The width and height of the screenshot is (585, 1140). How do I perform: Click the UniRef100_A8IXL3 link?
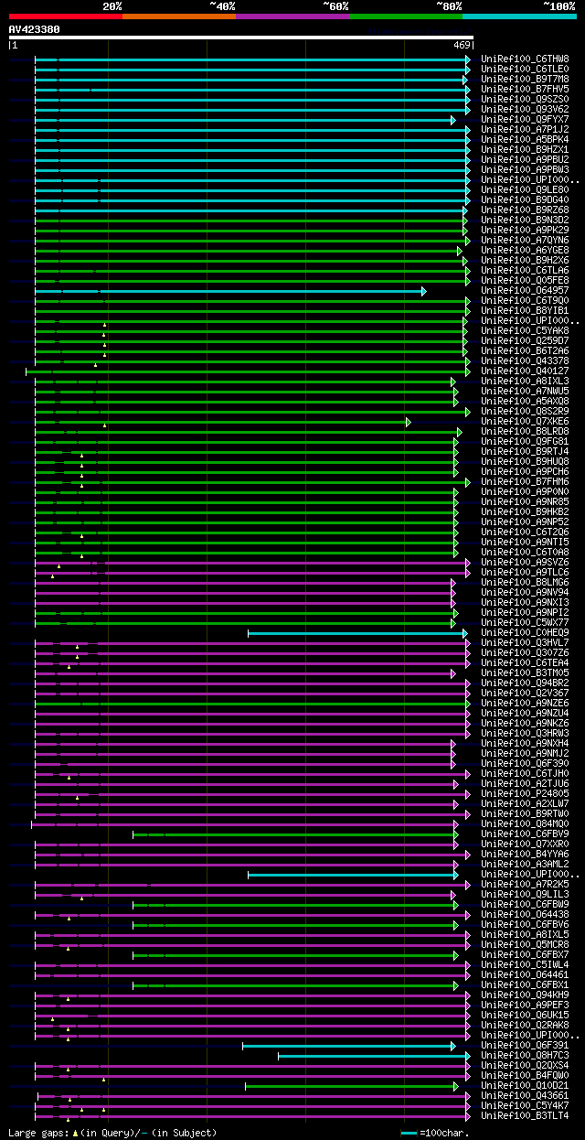pyautogui.click(x=525, y=382)
